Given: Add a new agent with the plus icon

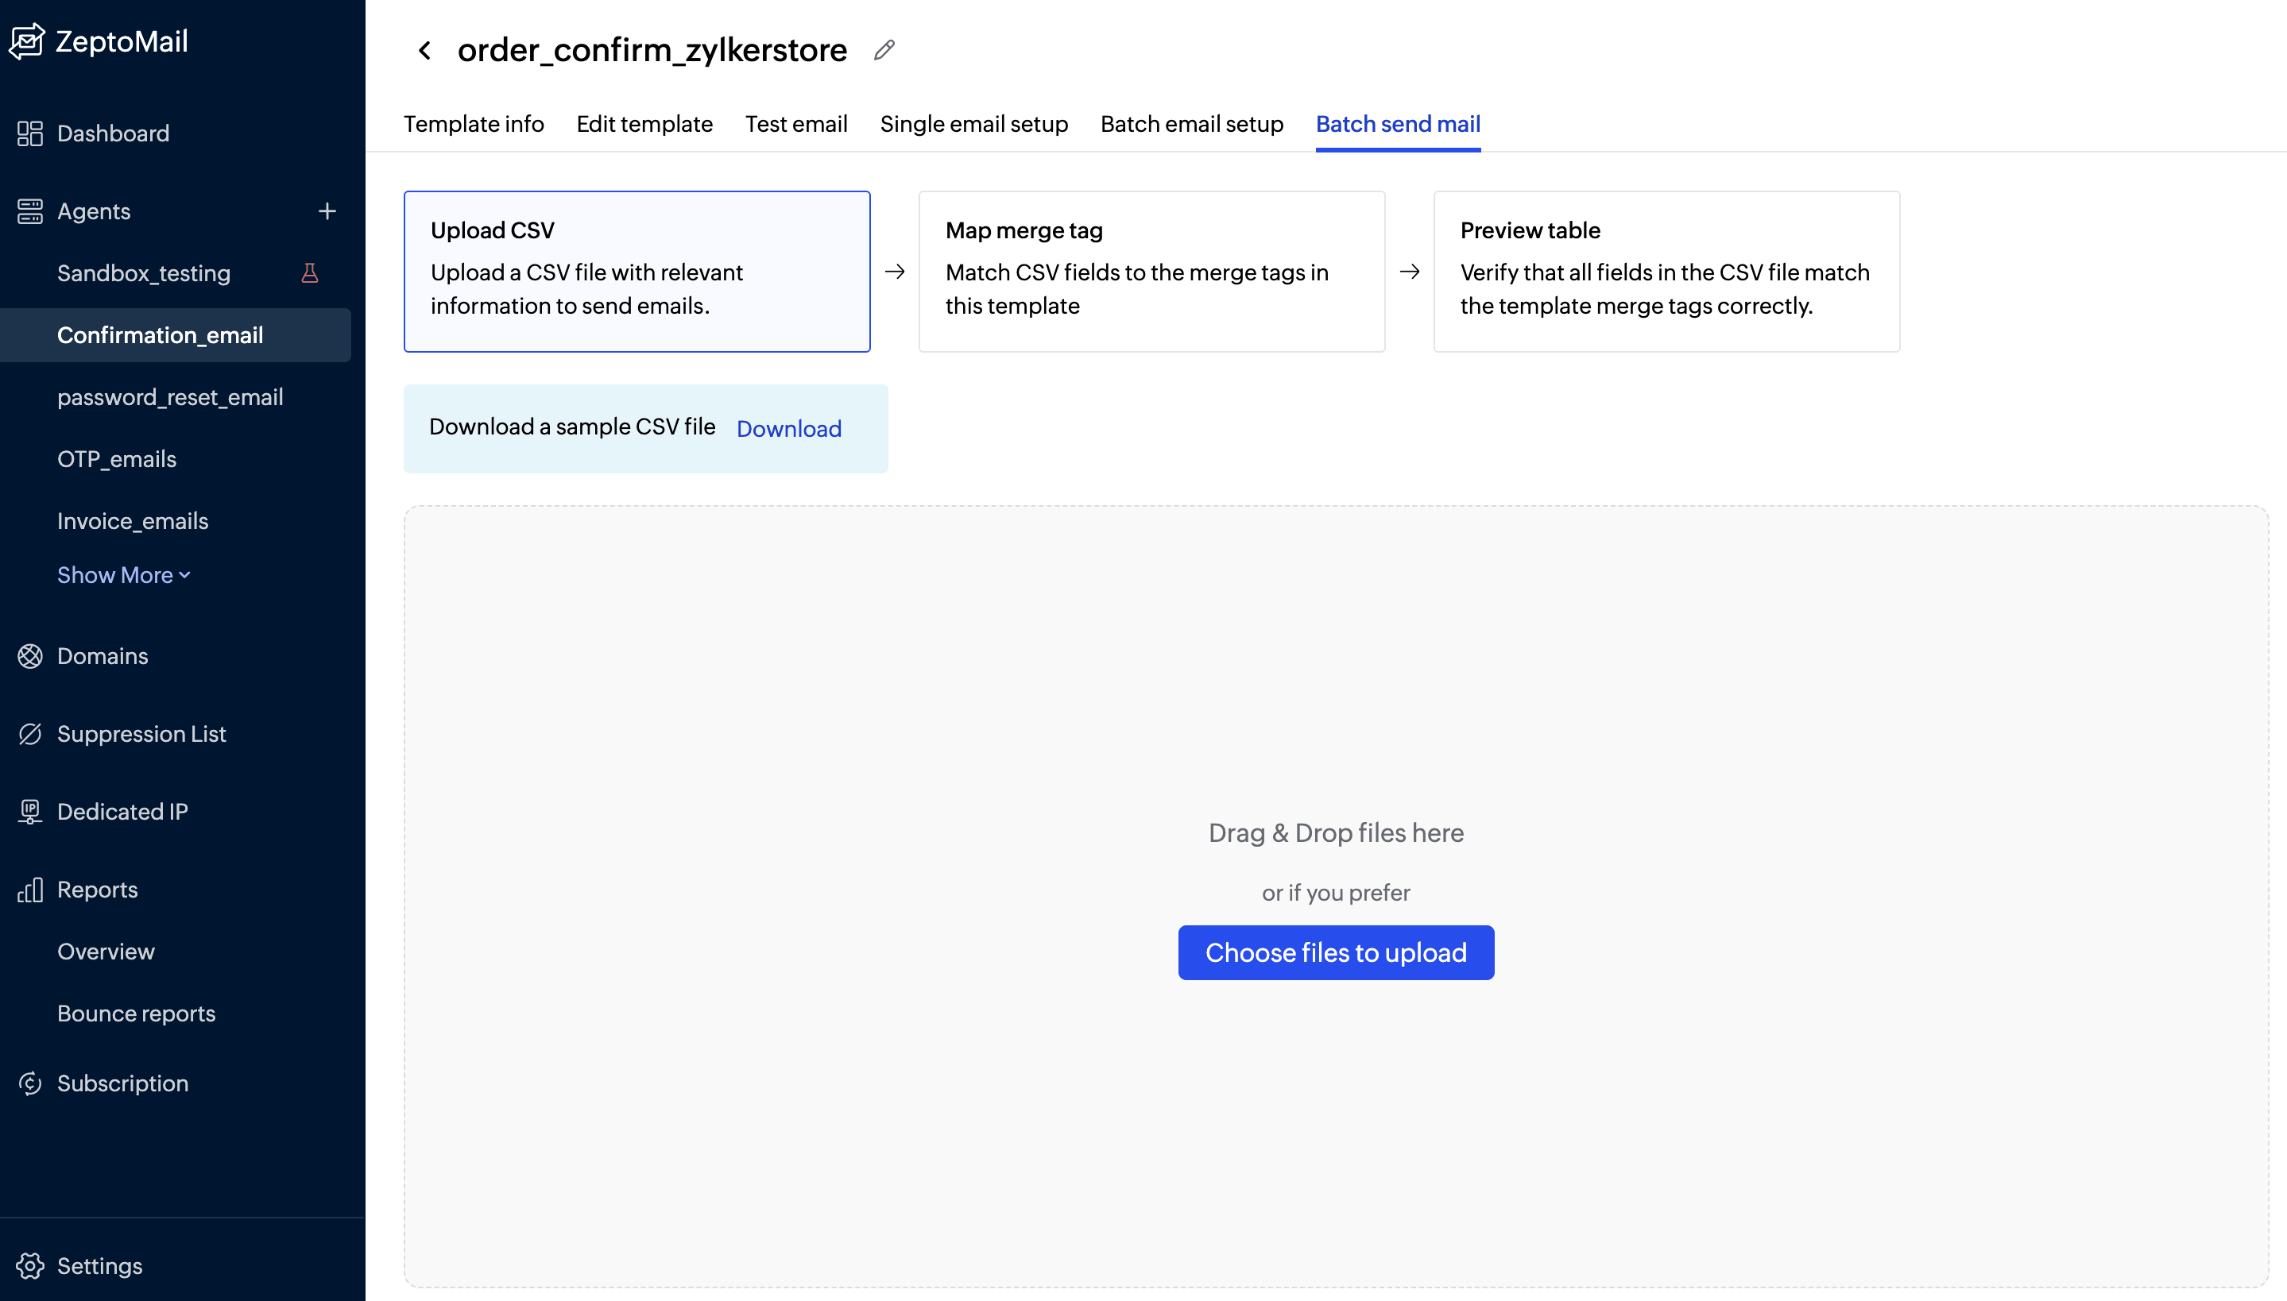Looking at the screenshot, I should (x=327, y=211).
